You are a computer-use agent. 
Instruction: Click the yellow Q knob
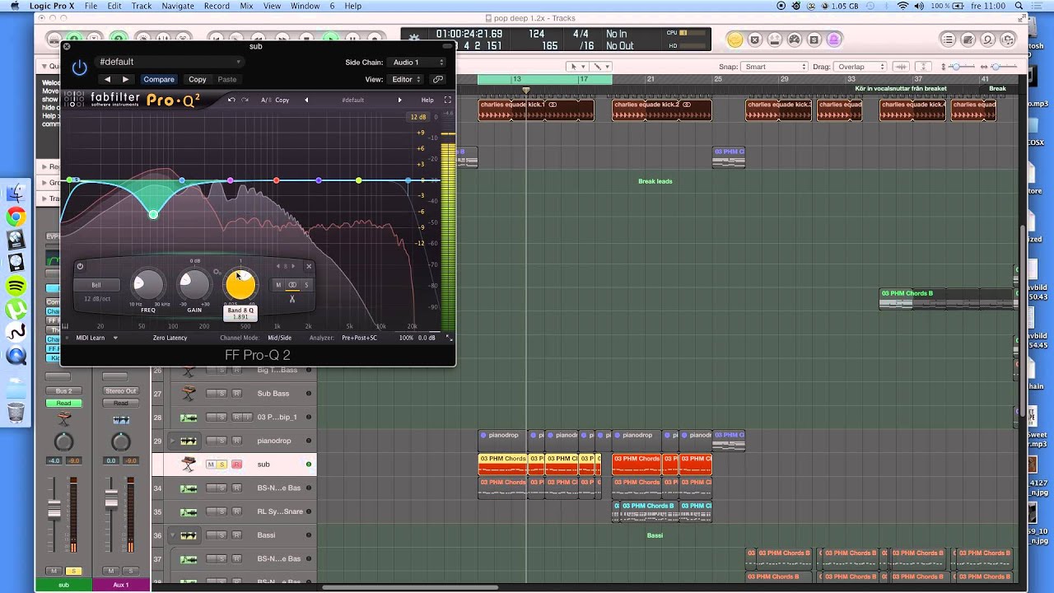pos(240,285)
